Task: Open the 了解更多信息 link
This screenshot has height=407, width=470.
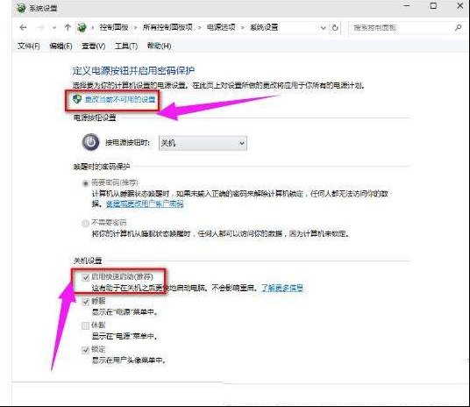Action: click(282, 288)
